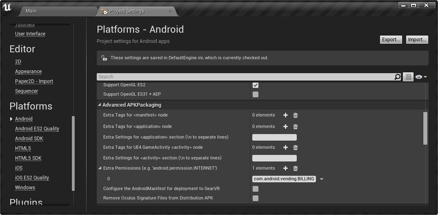
Task: Open HTML5 SDK settings
Action: (x=28, y=158)
